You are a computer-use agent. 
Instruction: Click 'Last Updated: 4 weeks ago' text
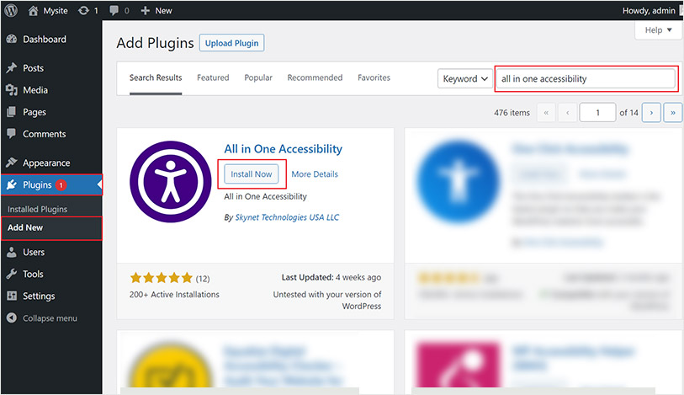tap(331, 277)
